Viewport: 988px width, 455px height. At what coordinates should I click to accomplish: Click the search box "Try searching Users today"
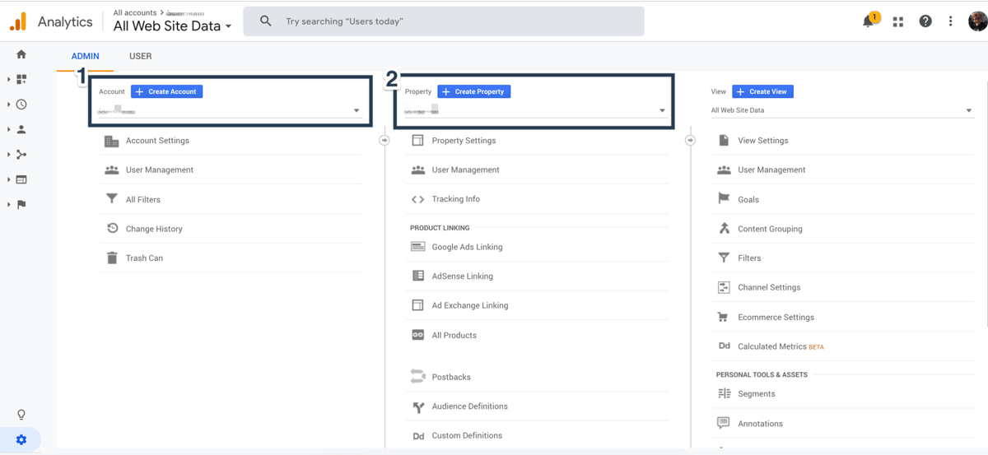[x=444, y=21]
